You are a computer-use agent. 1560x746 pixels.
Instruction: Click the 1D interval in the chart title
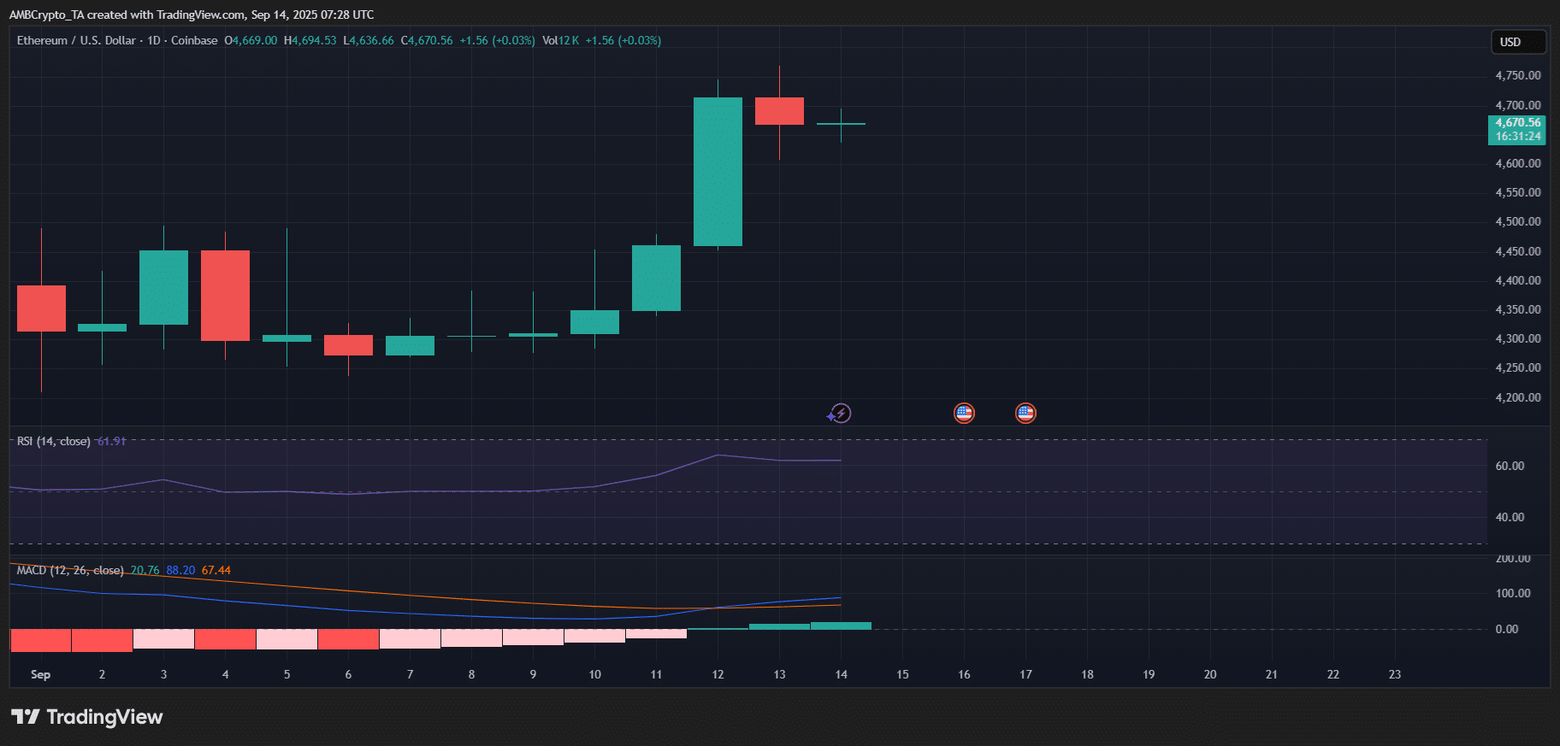click(x=154, y=41)
